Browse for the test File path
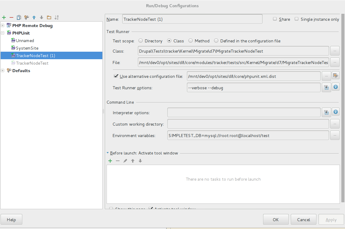This screenshot has width=345, height=229. coord(335,62)
